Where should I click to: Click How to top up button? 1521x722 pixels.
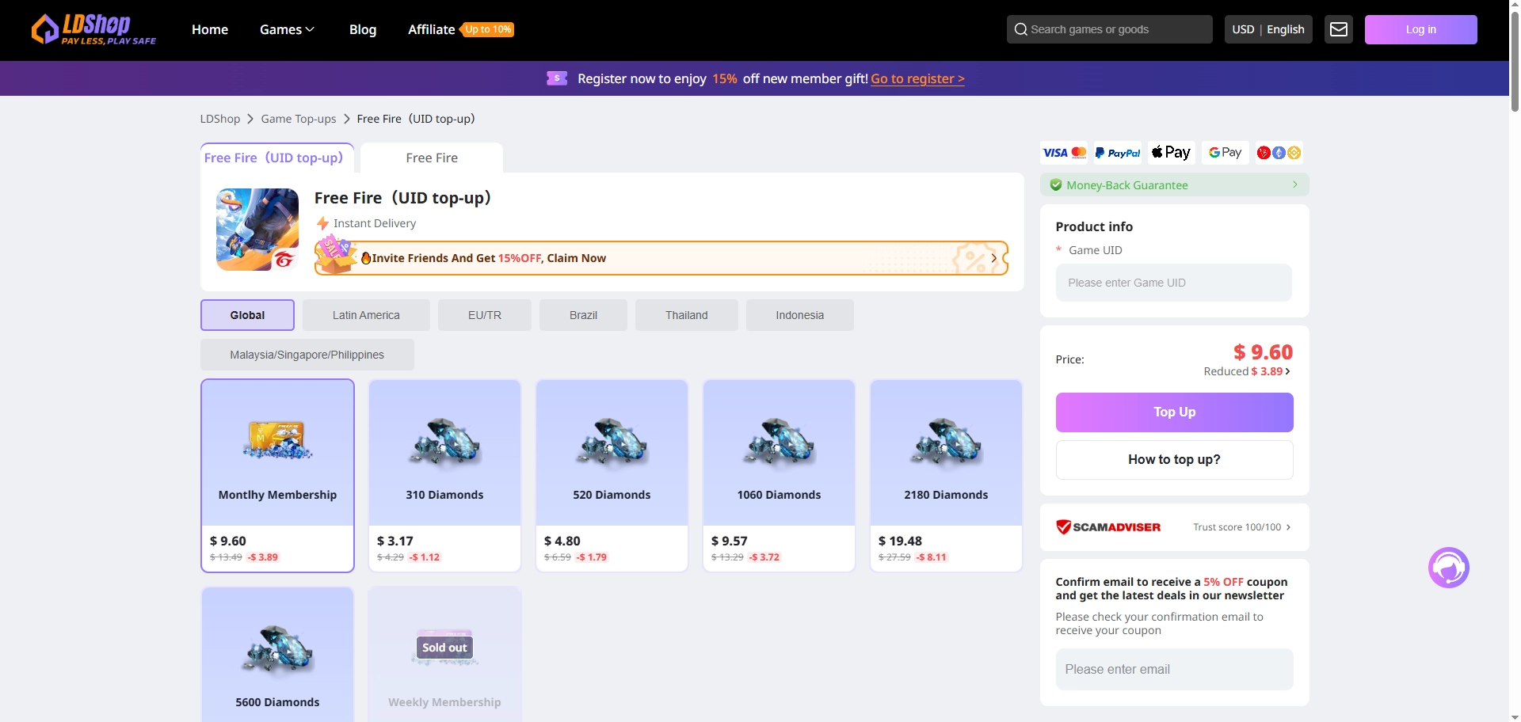(x=1174, y=460)
